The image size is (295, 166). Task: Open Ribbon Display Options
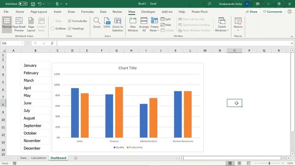click(x=258, y=4)
